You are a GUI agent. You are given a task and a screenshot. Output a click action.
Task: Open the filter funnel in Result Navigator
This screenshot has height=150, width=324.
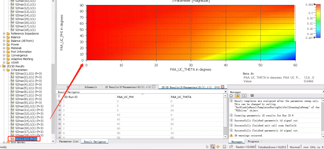[x=59, y=96]
